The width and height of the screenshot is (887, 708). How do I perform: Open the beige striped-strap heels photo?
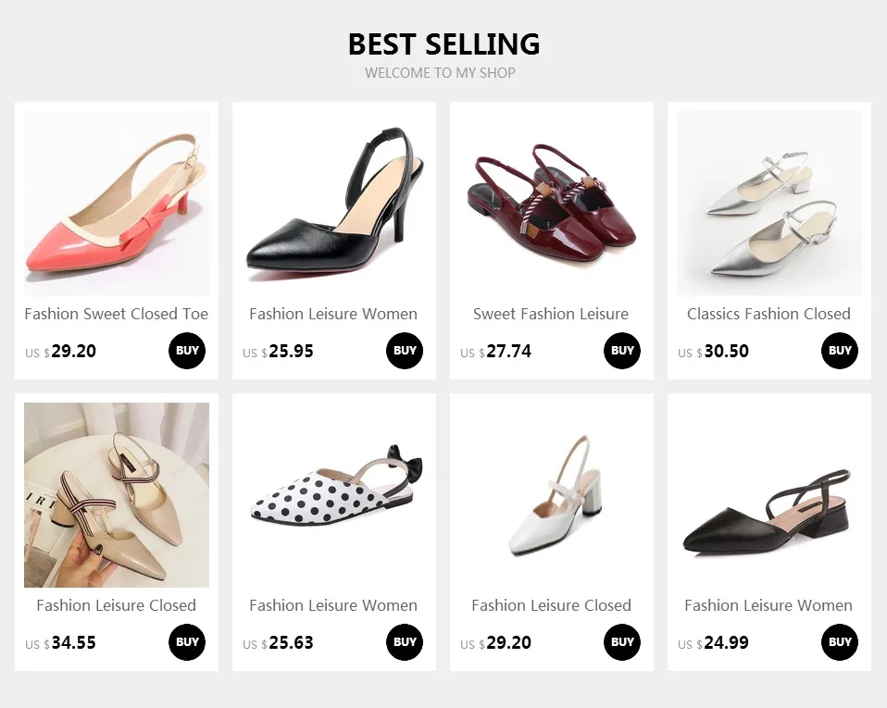pos(117,495)
